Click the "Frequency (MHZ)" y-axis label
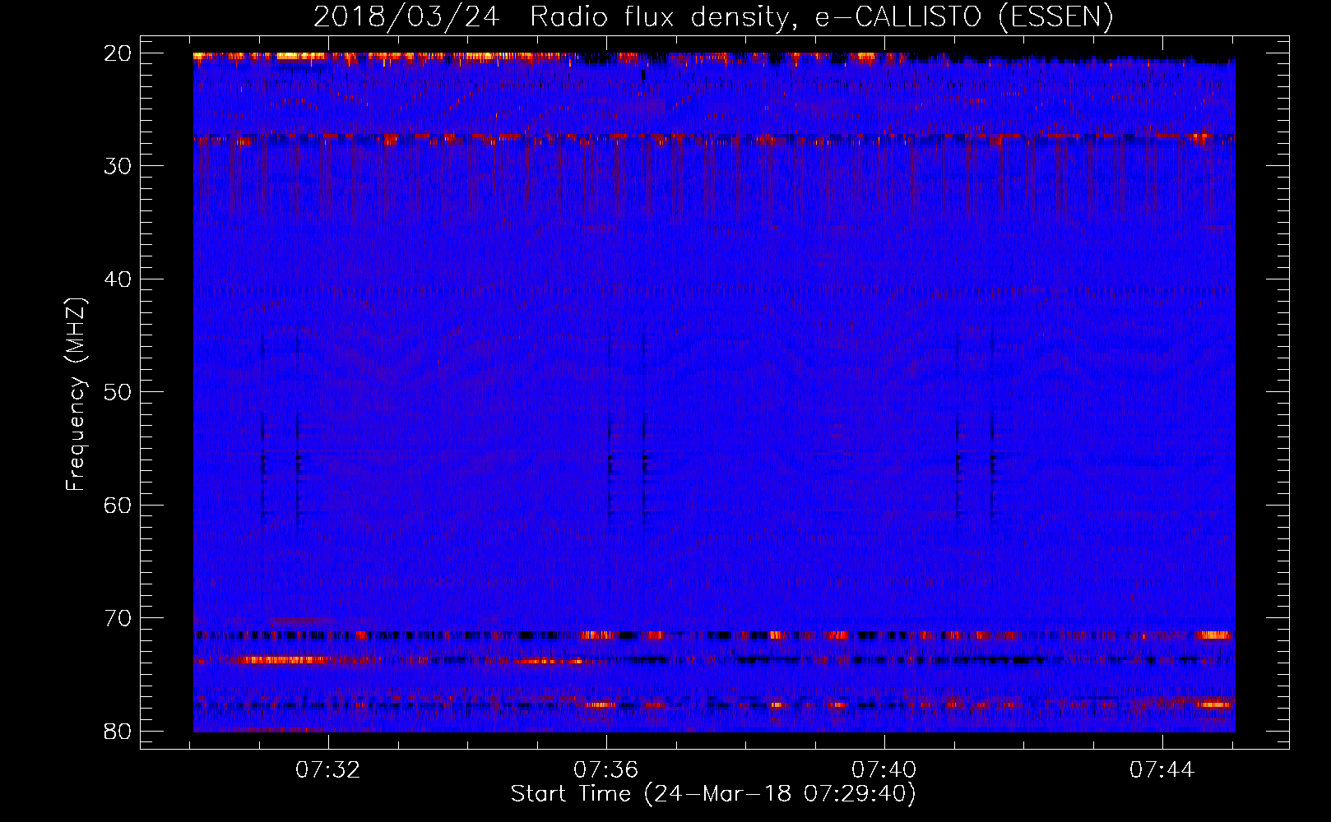This screenshot has height=822, width=1331. point(76,395)
